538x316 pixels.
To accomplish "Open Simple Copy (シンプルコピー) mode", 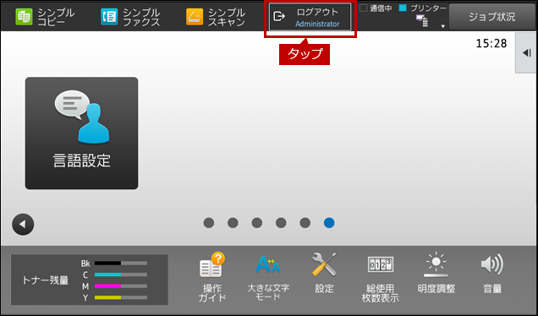I will tap(45, 16).
